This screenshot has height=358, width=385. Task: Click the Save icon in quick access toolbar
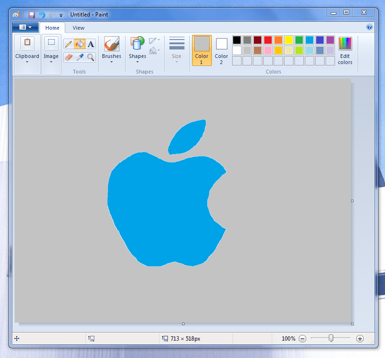[32, 15]
